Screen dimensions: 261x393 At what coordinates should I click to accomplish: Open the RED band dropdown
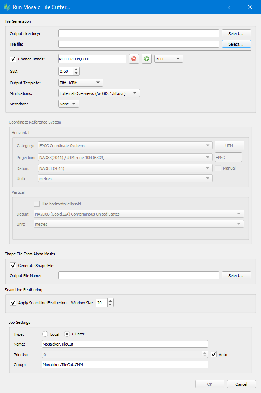pyautogui.click(x=168, y=59)
